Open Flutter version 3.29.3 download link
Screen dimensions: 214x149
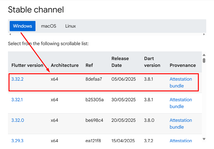(x=17, y=141)
